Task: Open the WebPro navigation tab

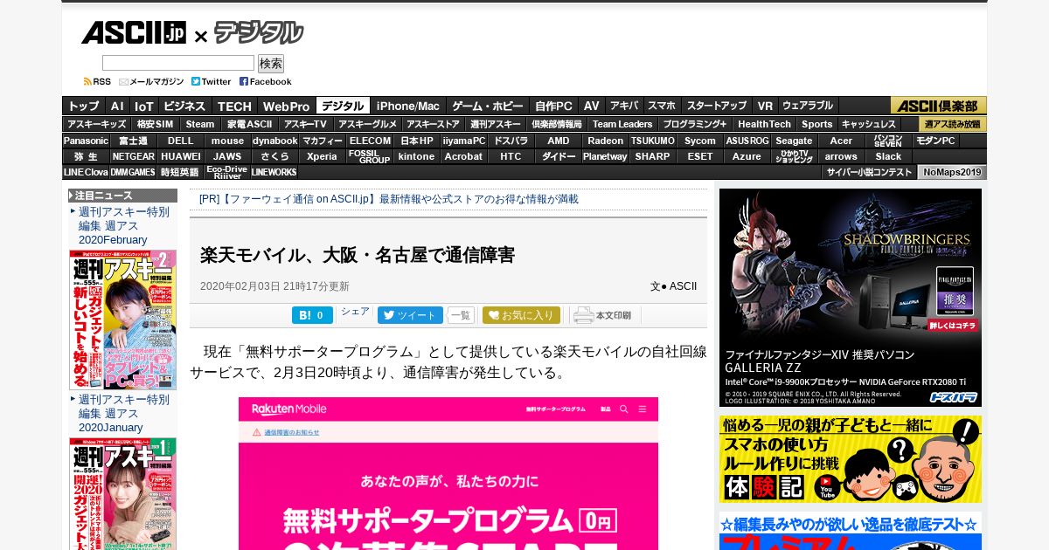Action: (286, 106)
